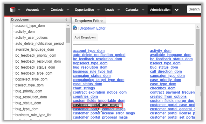Open the campaign_type_dom link
The image size is (206, 124).
(x=167, y=76)
